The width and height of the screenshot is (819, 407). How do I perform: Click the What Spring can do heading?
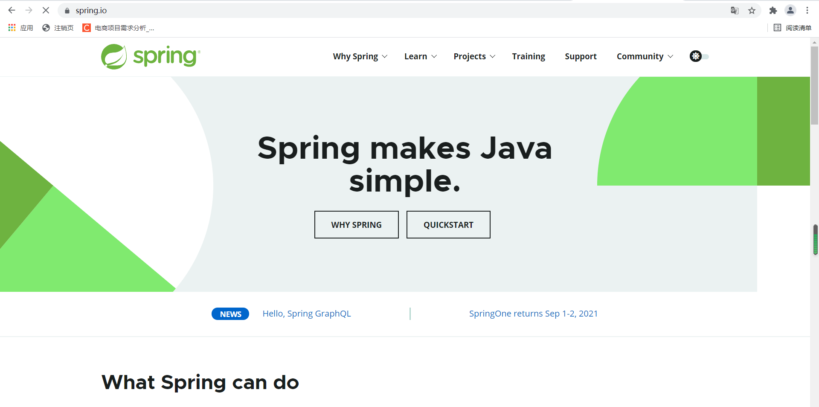(x=200, y=382)
